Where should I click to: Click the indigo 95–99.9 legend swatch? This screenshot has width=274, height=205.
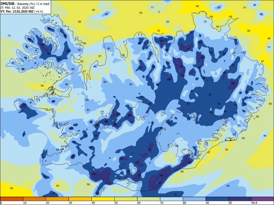pyautogui.click(x=240, y=199)
